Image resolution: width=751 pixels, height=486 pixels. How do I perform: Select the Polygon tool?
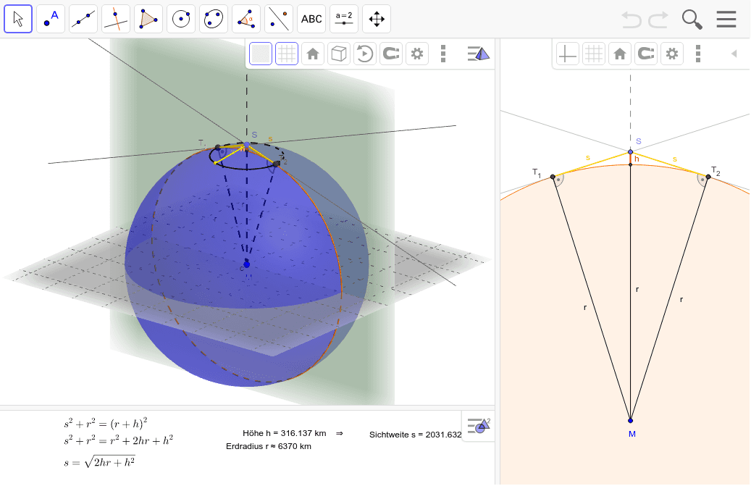coord(148,19)
